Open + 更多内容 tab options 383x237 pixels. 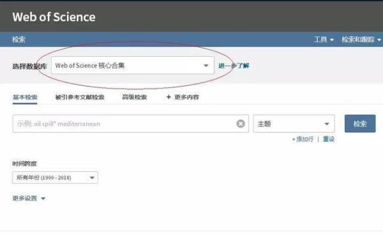(183, 97)
